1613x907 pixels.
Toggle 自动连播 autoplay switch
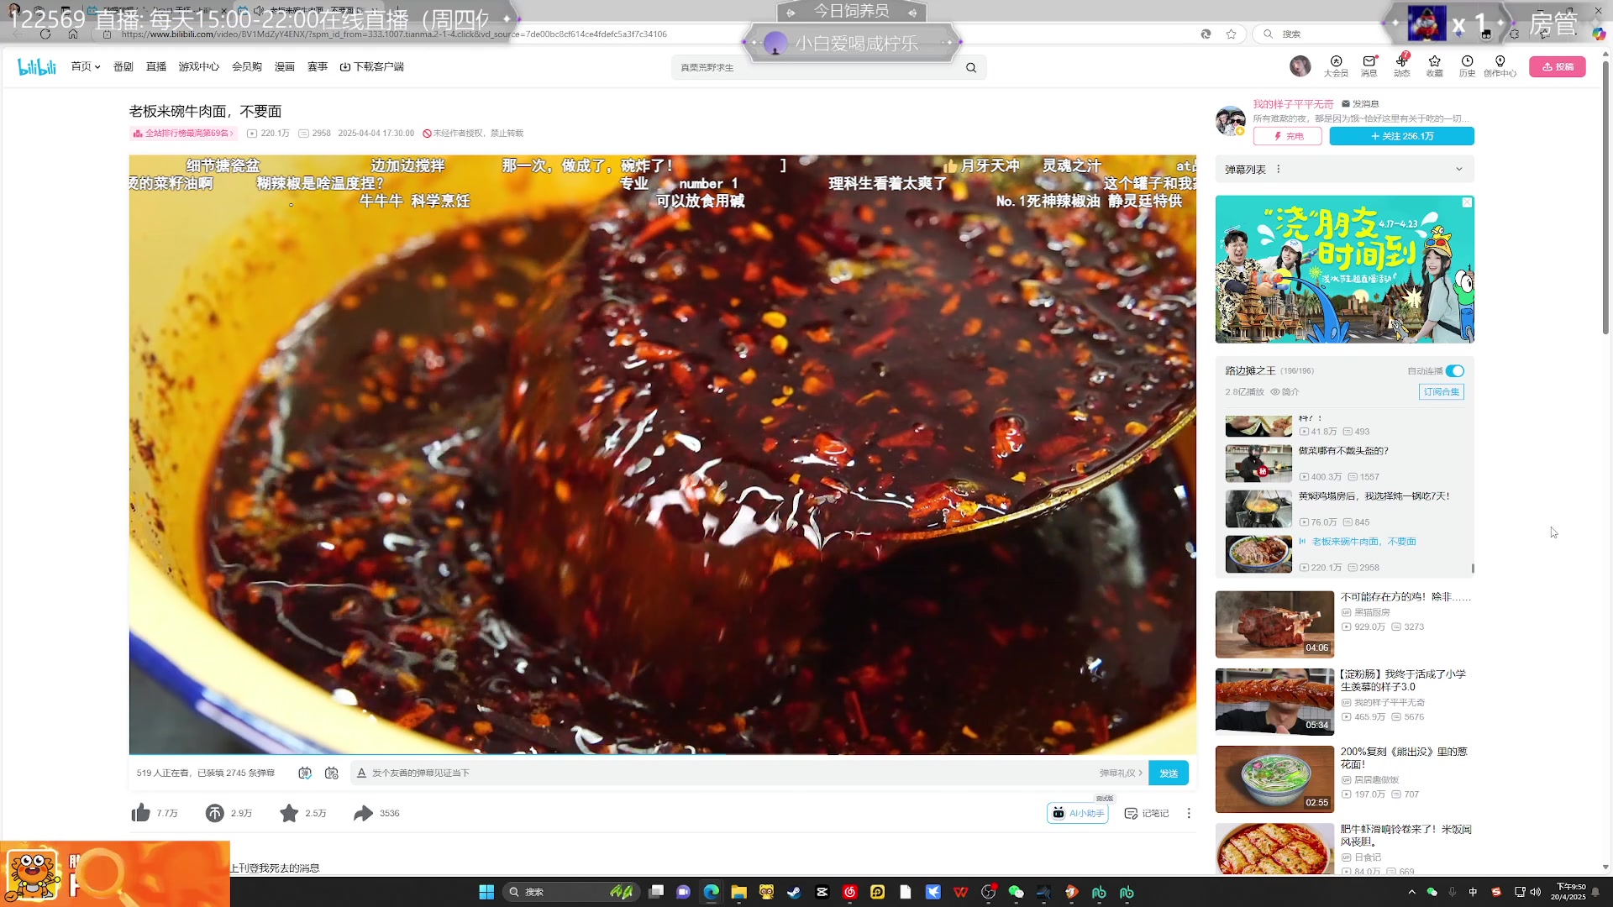[x=1455, y=371]
